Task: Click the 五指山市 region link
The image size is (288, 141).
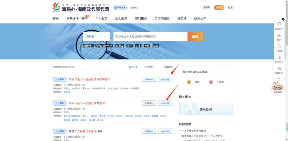Action: point(129,116)
